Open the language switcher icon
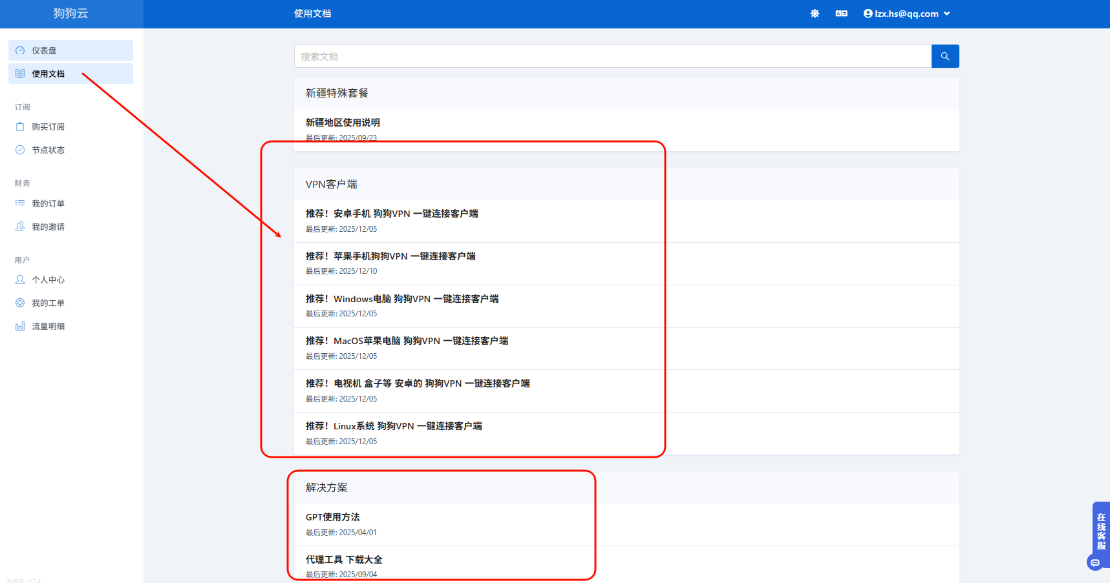This screenshot has height=583, width=1110. coord(841,14)
